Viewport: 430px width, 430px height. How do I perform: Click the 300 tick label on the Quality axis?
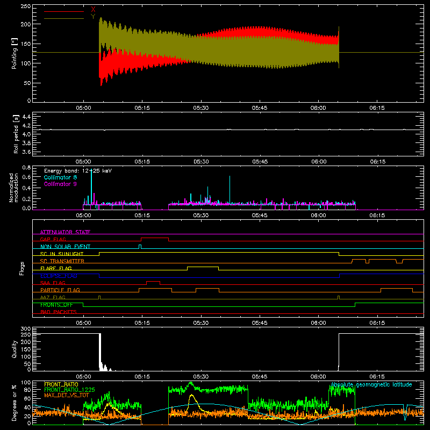[x=25, y=329]
